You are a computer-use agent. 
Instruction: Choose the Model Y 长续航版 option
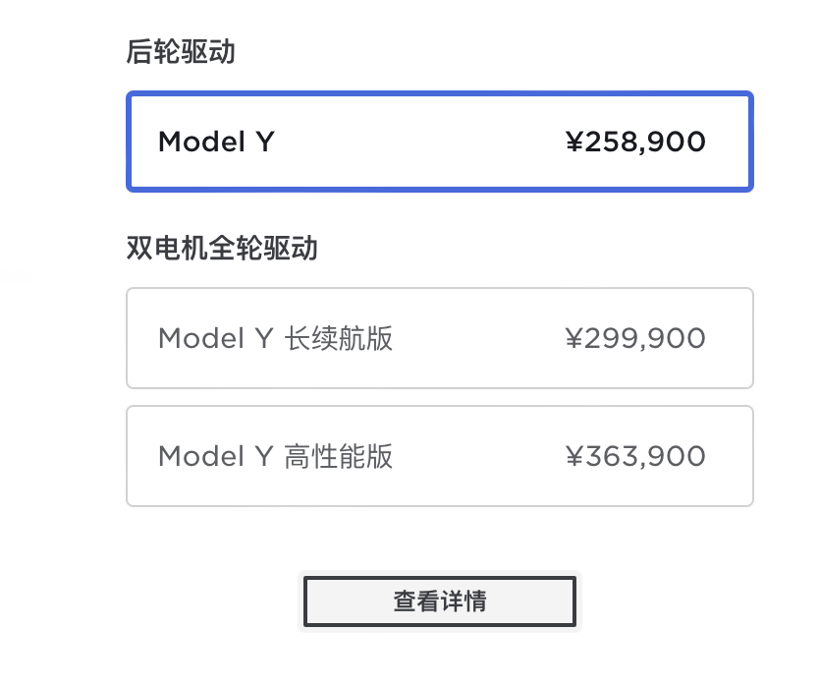[x=439, y=338]
